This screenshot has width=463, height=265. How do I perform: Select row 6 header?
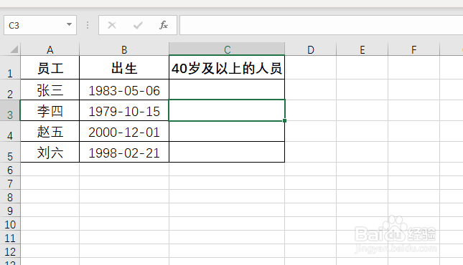[10, 170]
